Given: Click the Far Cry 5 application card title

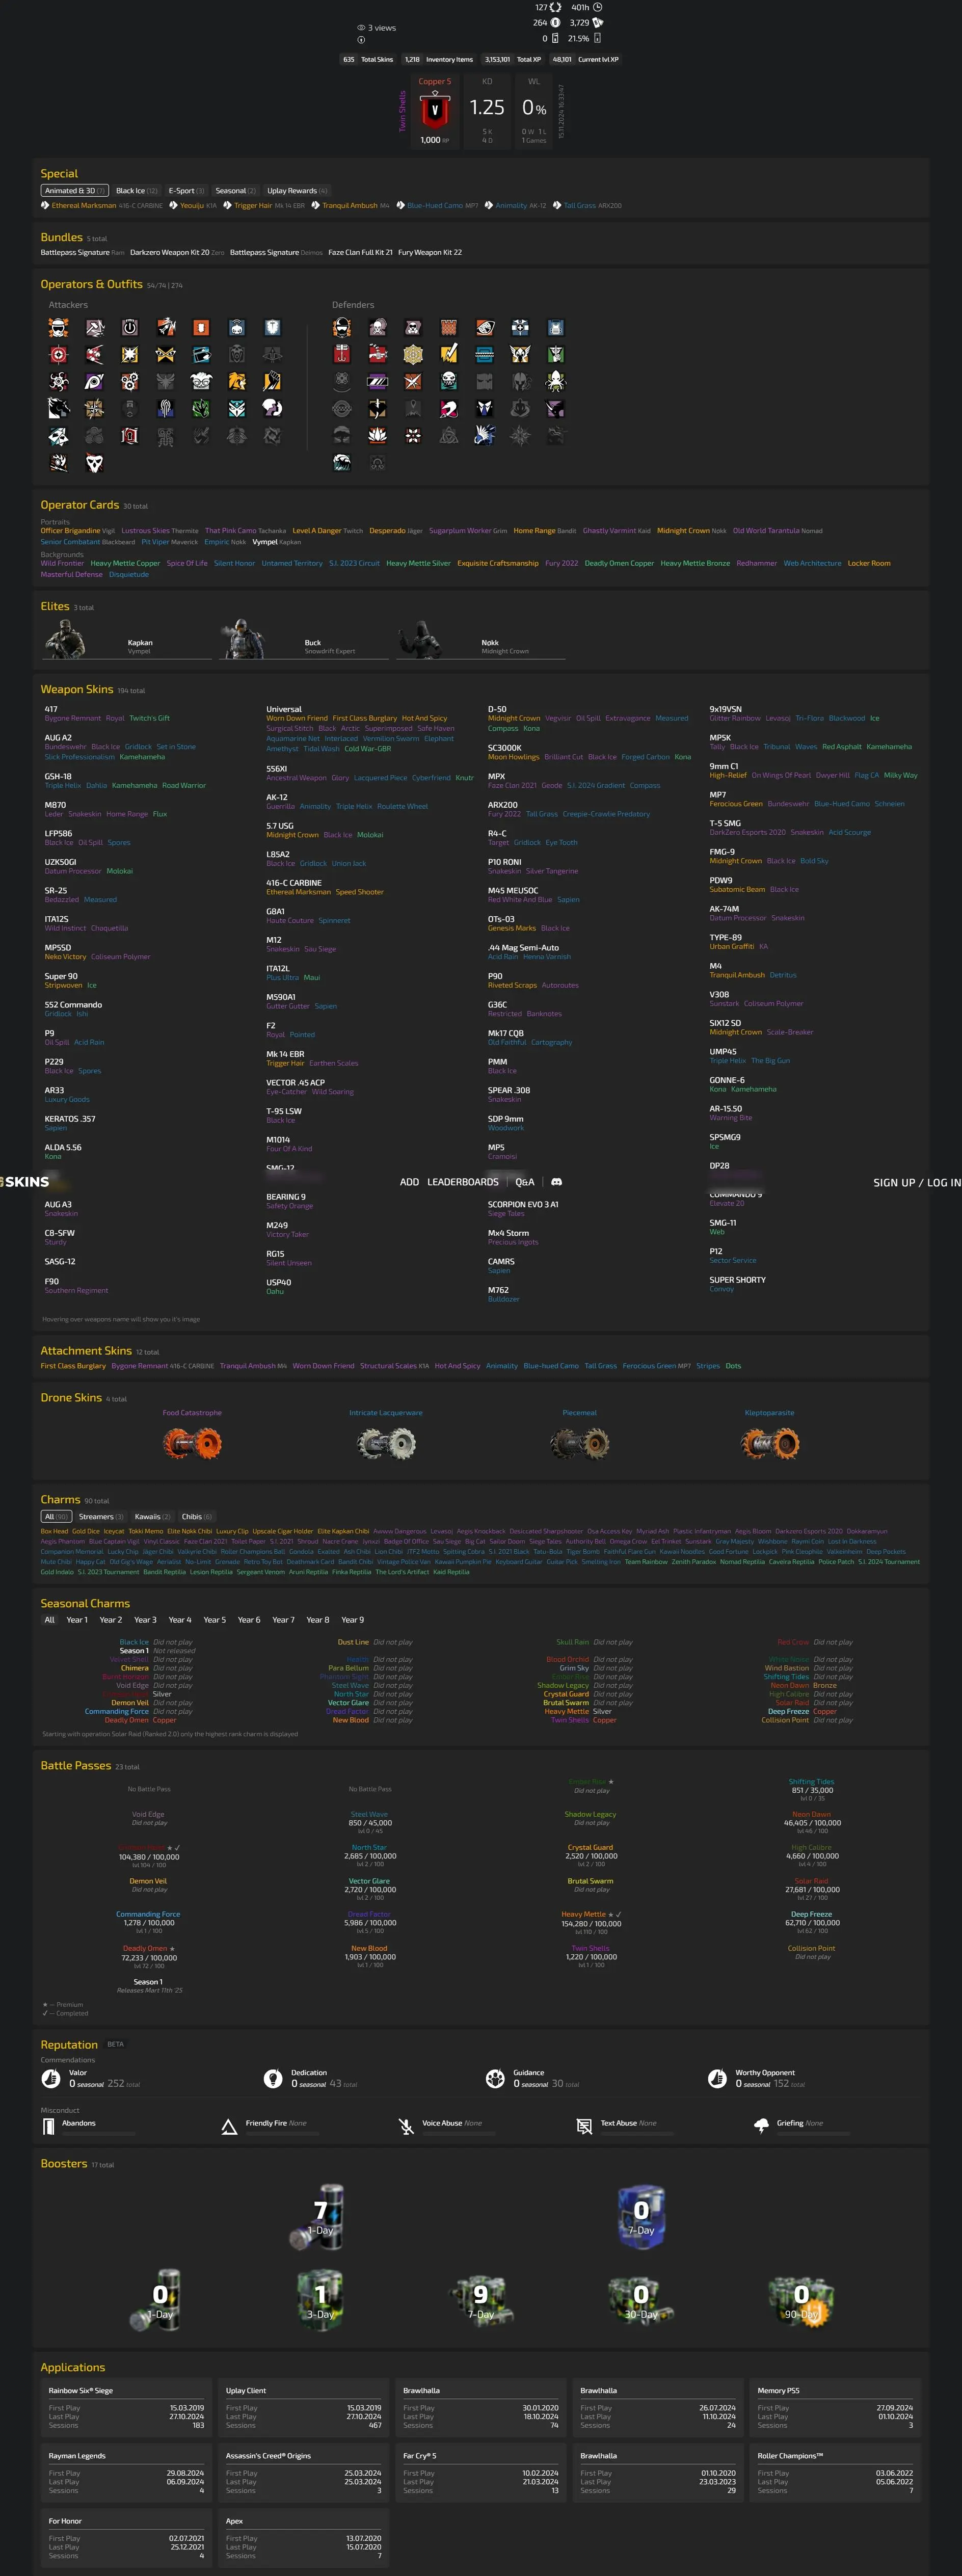Looking at the screenshot, I should [x=420, y=2456].
